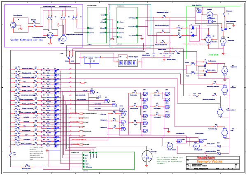
Task: Click the Pulsante Livelli pushbutton symbol
Action: click(27, 166)
